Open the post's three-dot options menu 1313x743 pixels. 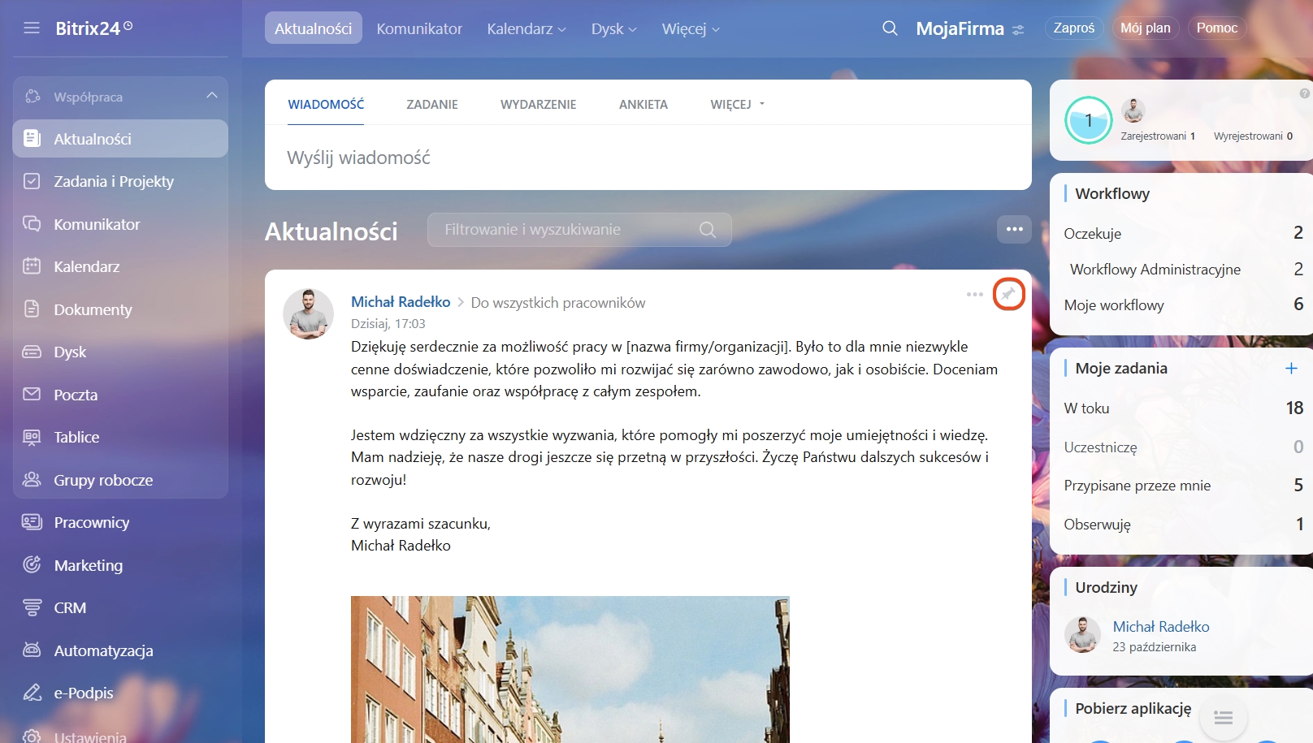pos(974,294)
